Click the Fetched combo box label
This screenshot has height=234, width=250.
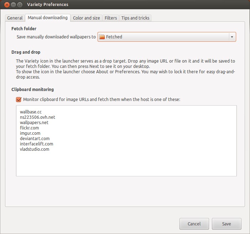pos(114,37)
